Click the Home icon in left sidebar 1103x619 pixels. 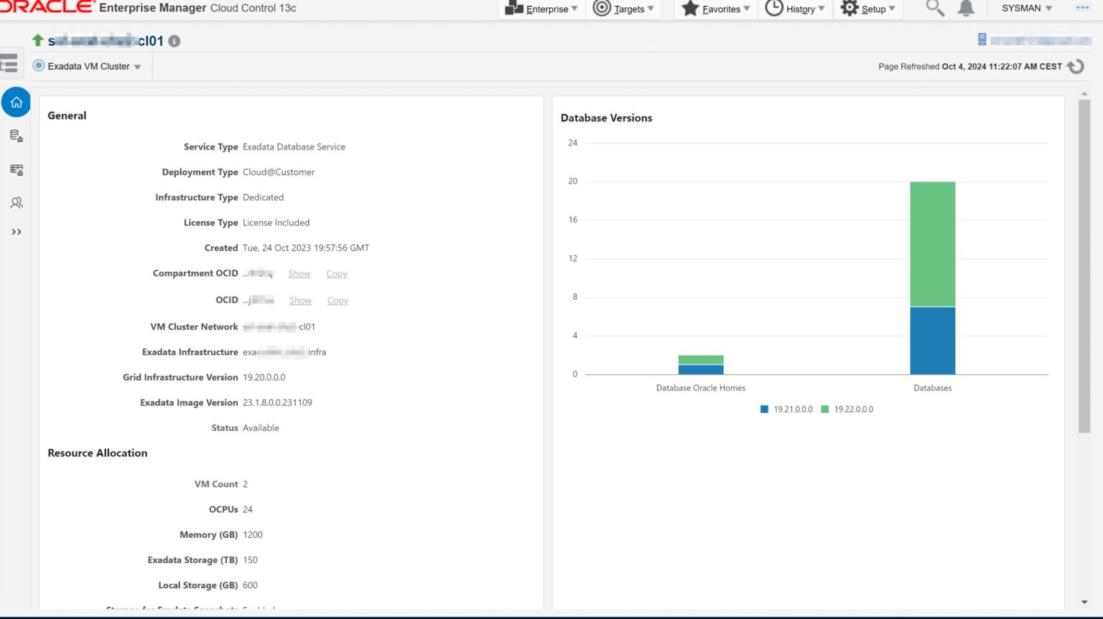pos(16,103)
